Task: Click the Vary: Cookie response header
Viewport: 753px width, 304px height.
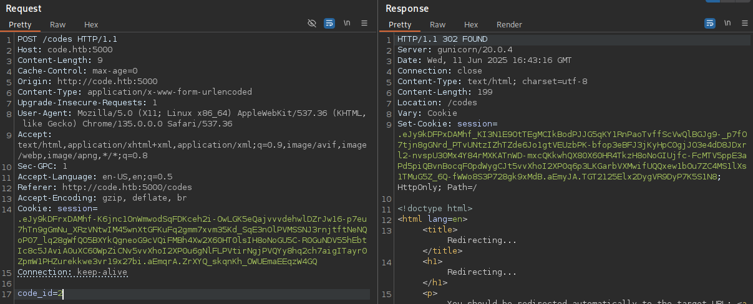Action: (x=427, y=113)
